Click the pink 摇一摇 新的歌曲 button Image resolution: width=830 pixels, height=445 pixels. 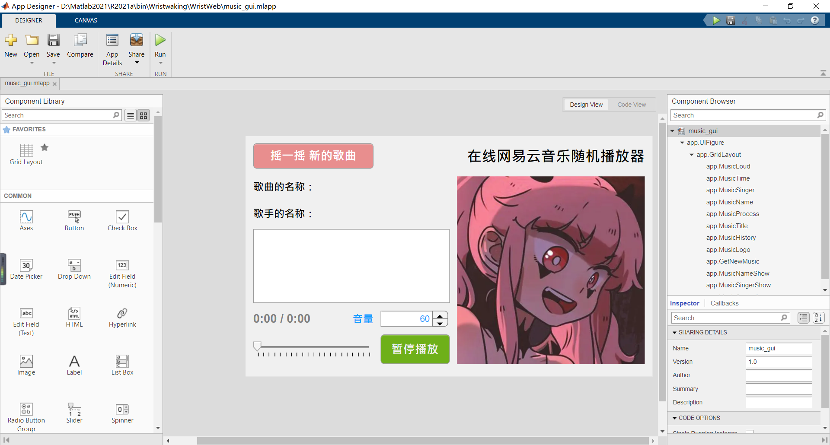coord(313,156)
